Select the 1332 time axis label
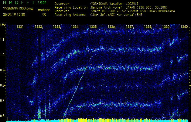The width and height of the screenshot is (191, 122). tap(38, 27)
